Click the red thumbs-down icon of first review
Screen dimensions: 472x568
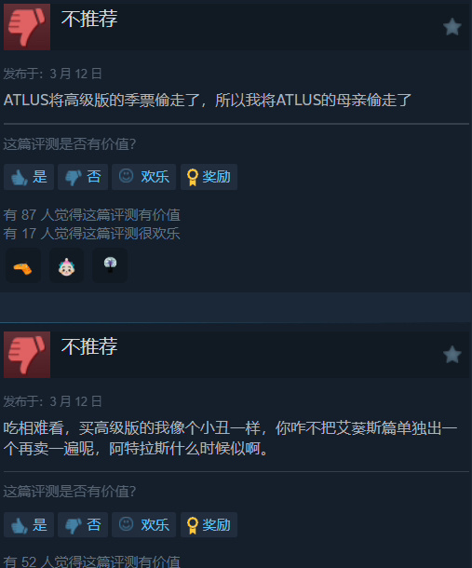click(27, 27)
